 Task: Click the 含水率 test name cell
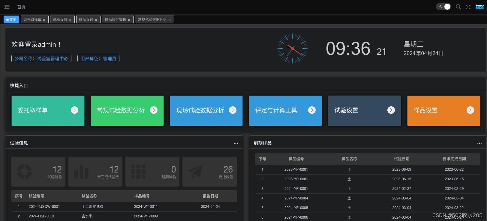click(87, 216)
